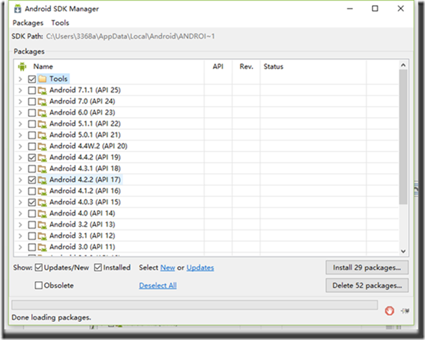
Task: Click the Android 4.0.3 (API 15) folder icon
Action: (x=42, y=202)
